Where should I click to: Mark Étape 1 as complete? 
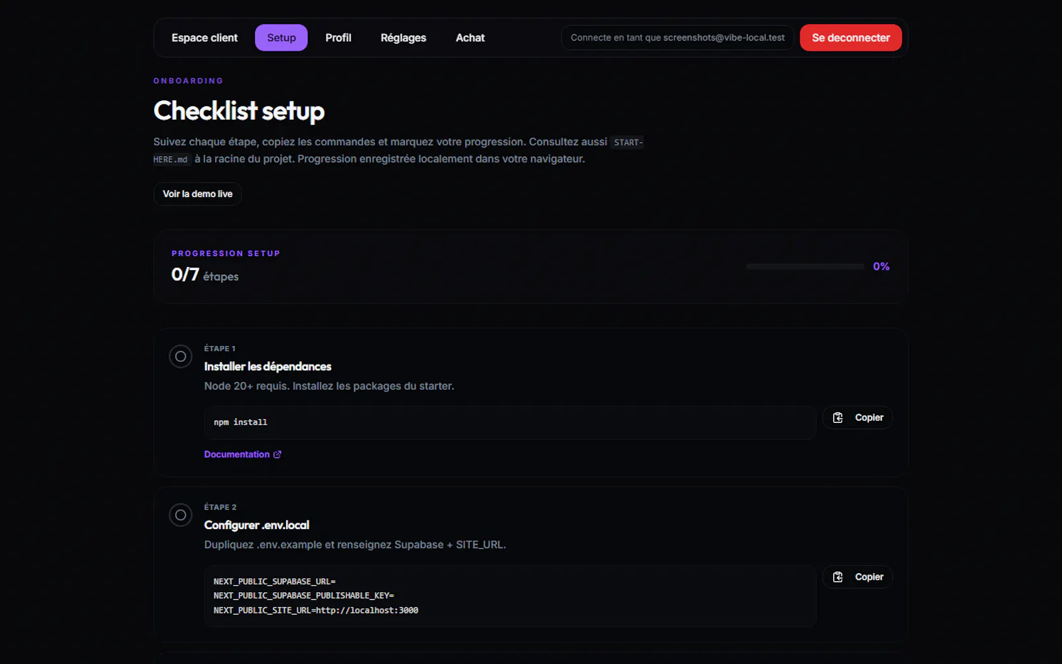(181, 357)
